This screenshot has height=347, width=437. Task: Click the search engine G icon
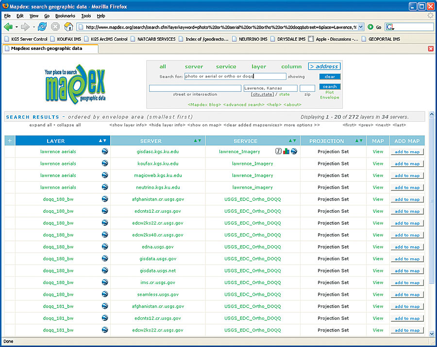[389, 27]
